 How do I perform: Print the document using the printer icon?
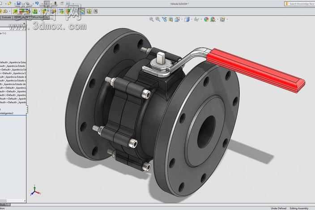[28, 4]
